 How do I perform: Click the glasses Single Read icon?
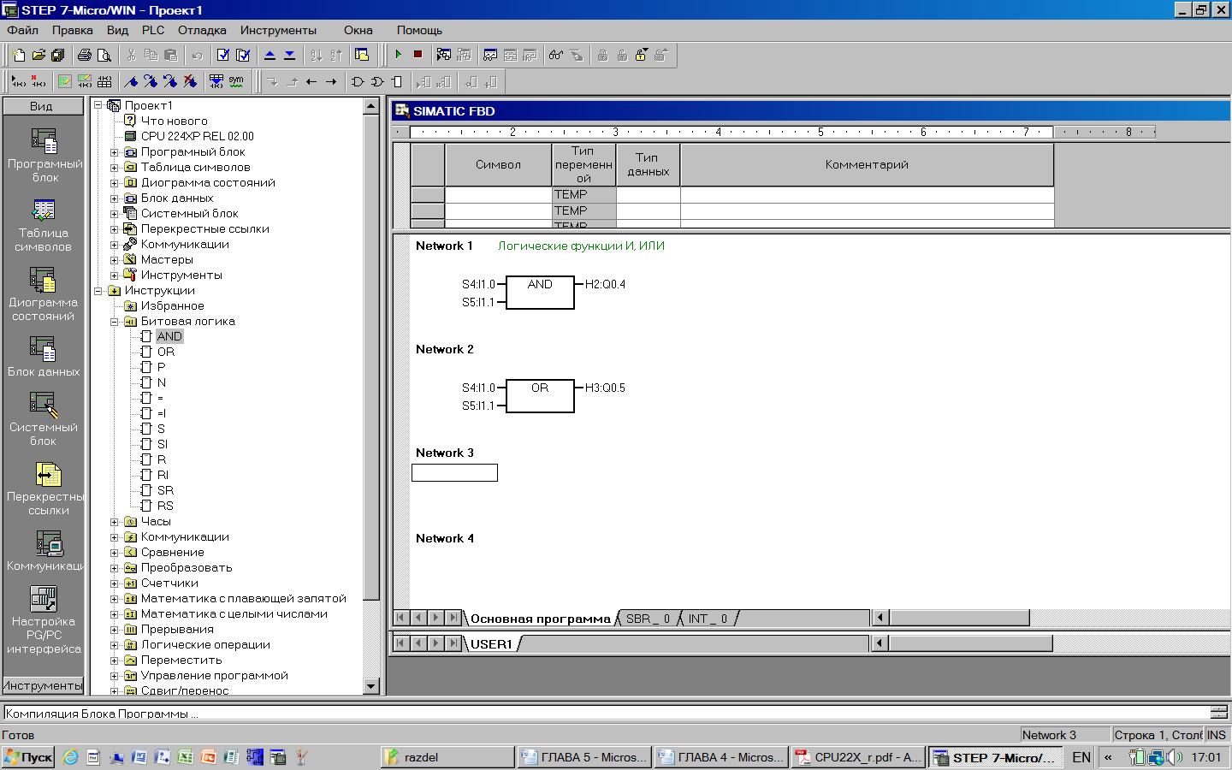pyautogui.click(x=556, y=55)
